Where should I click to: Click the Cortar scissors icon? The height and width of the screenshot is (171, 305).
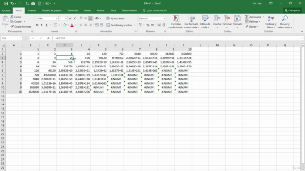(12, 17)
